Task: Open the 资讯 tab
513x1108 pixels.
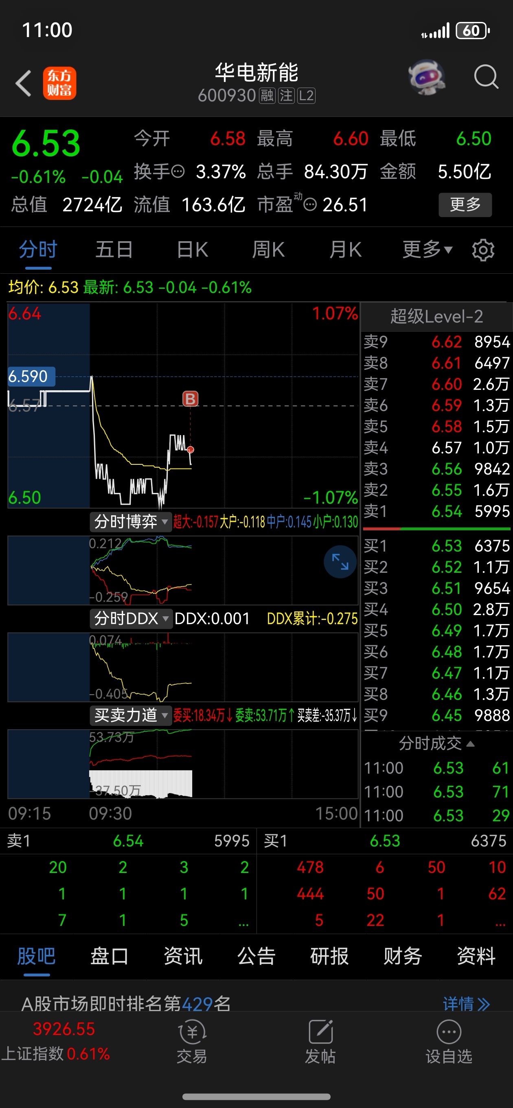Action: pyautogui.click(x=183, y=956)
